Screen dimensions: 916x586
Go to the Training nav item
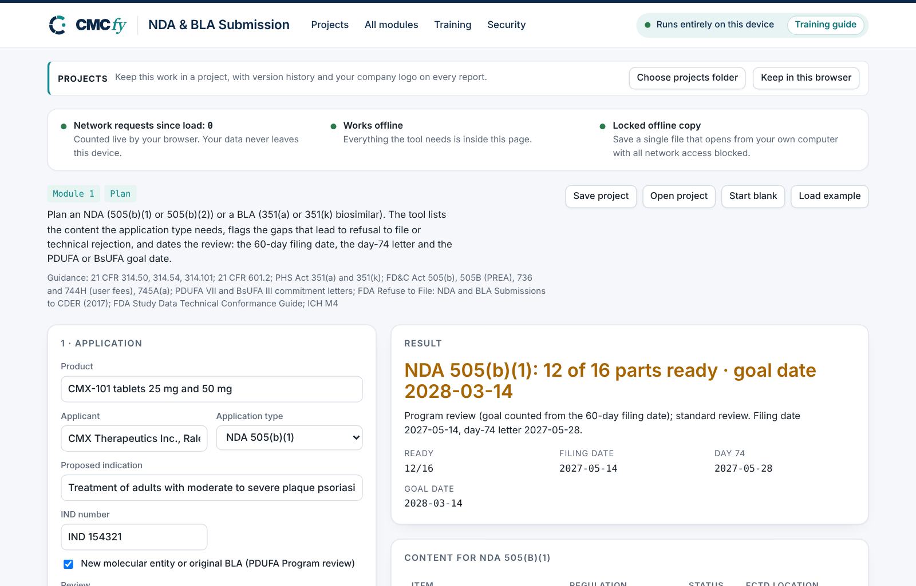452,25
